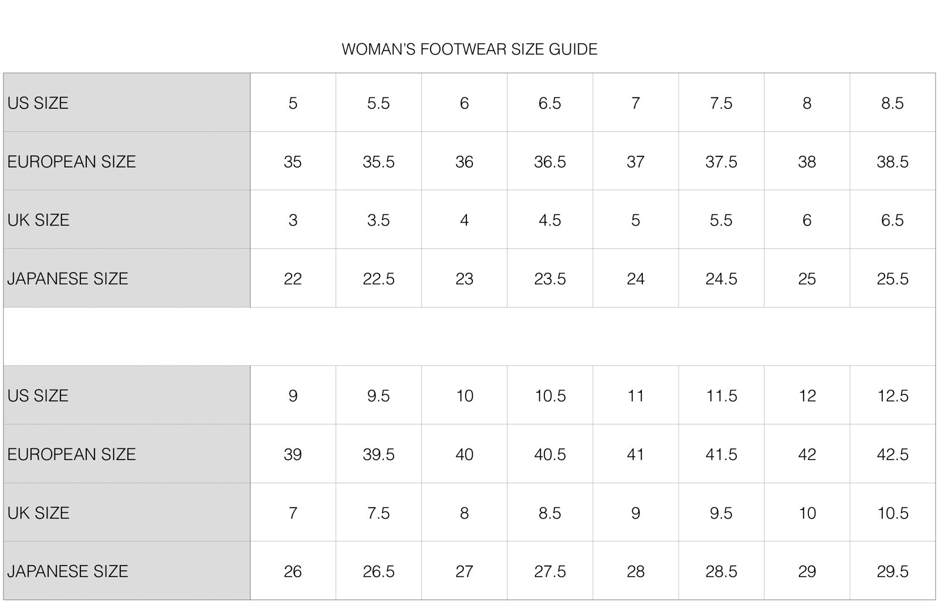Select the second EUROPEAN SIZE row header
The width and height of the screenshot is (938, 603).
(127, 454)
